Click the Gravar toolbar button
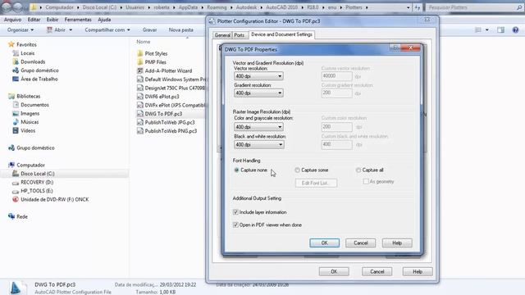 click(x=149, y=29)
